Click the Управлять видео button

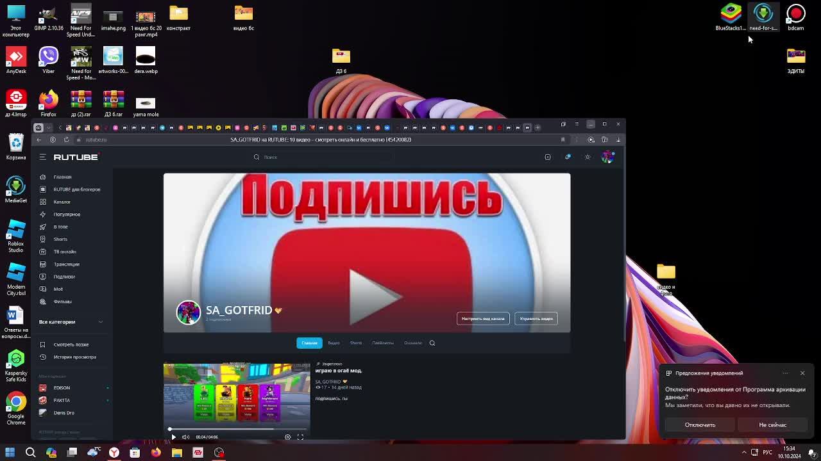point(536,318)
